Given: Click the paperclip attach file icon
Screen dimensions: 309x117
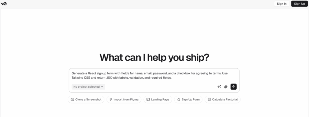Looking at the screenshot, I should coord(226,87).
